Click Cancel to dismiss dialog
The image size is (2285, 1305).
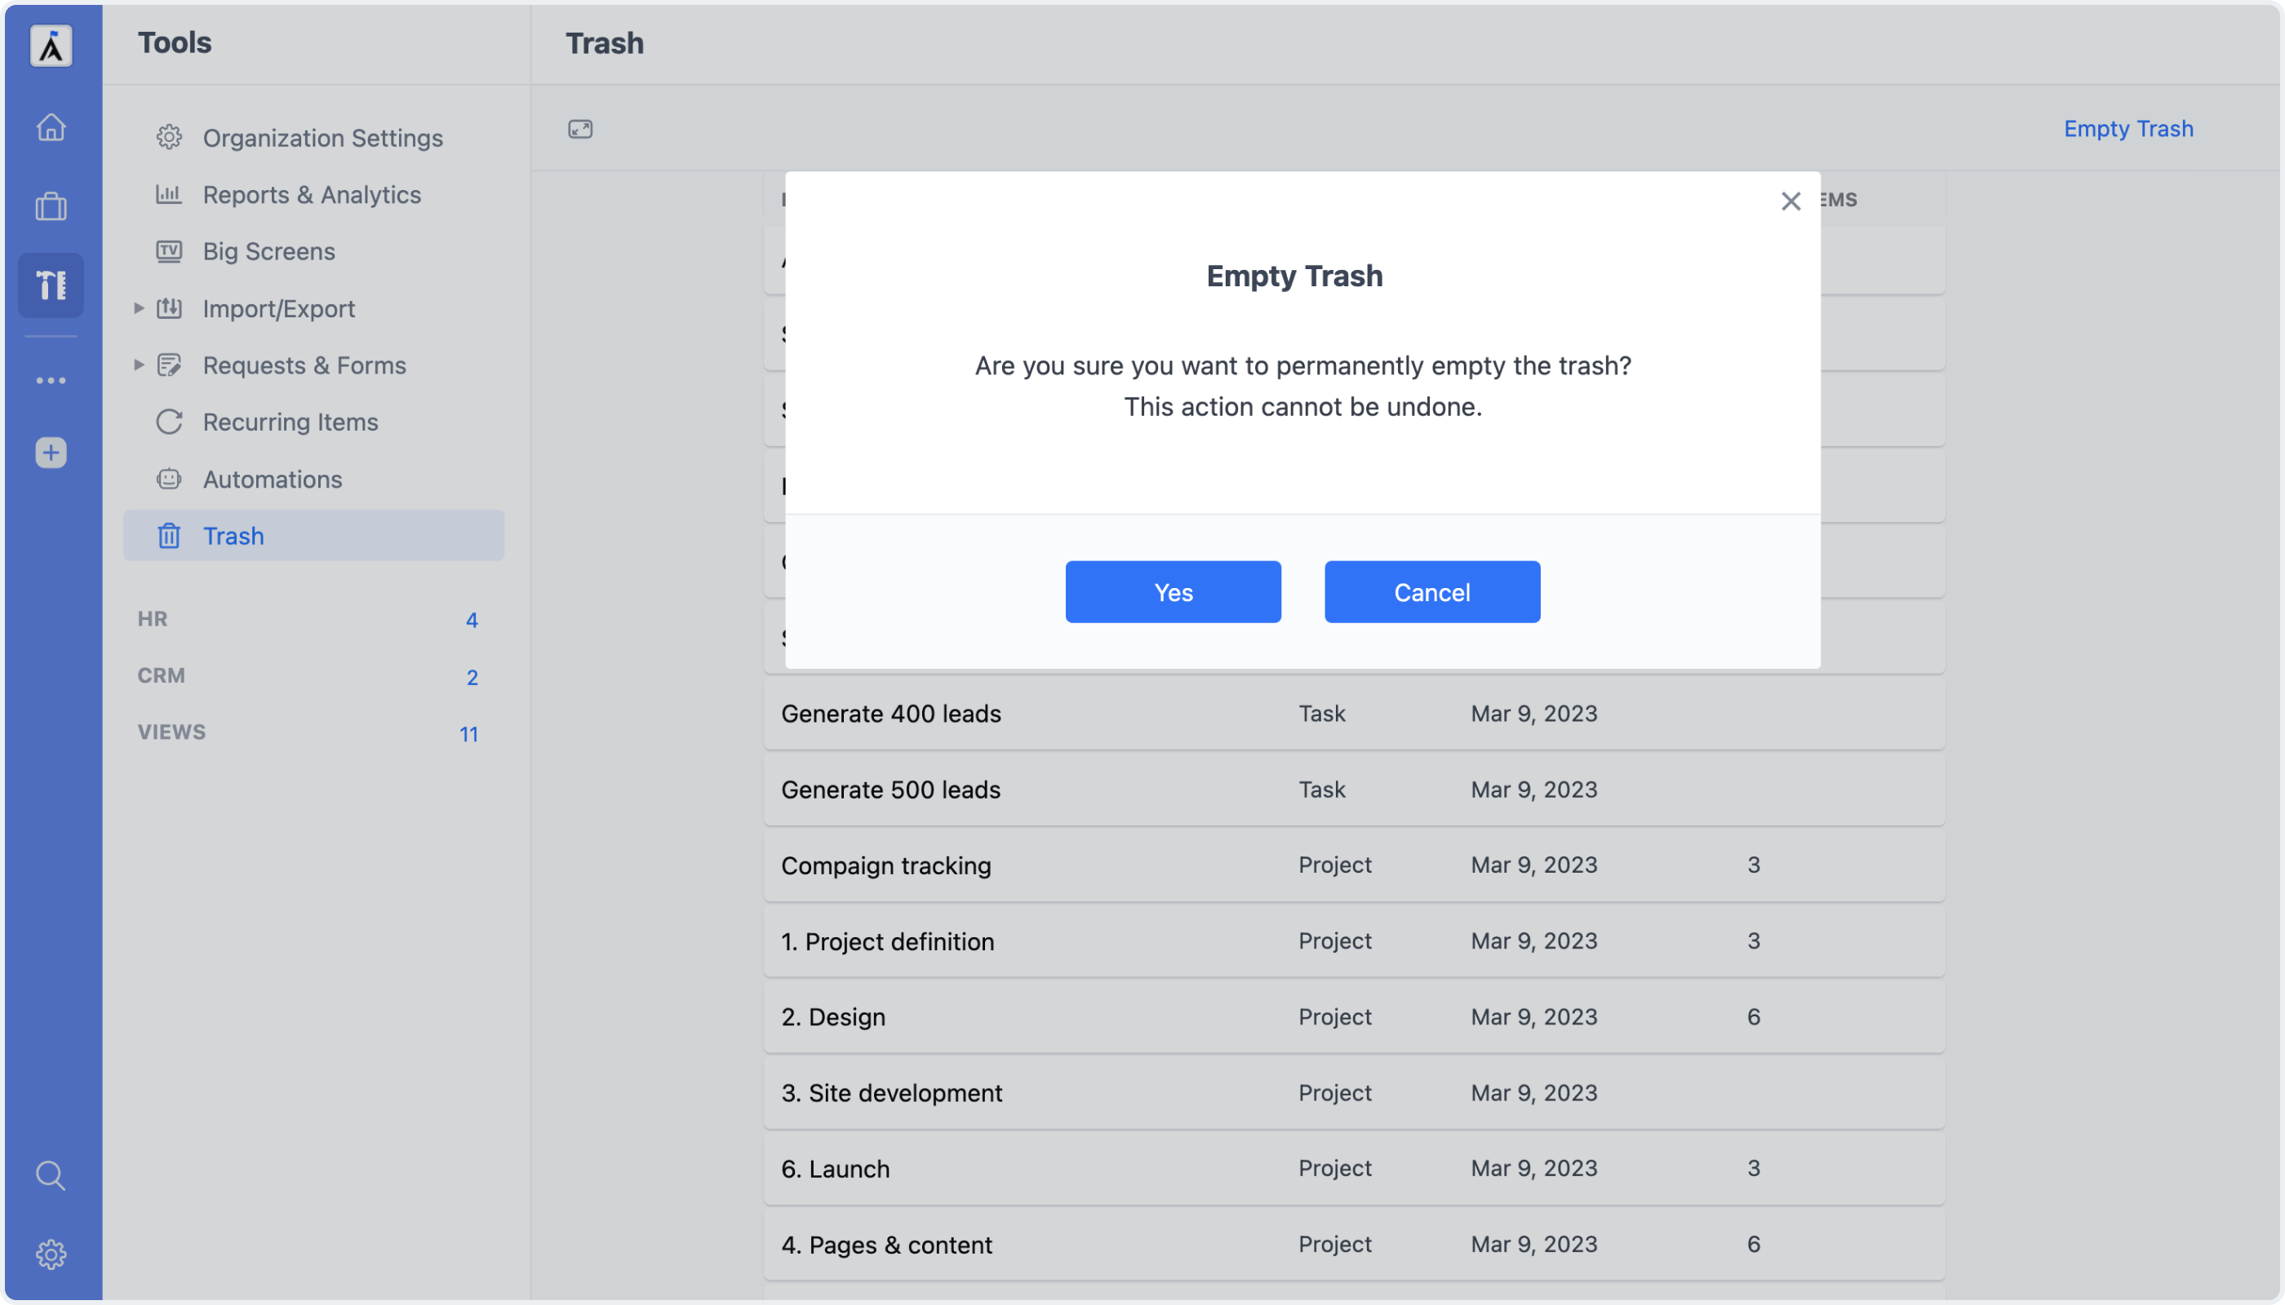1431,591
